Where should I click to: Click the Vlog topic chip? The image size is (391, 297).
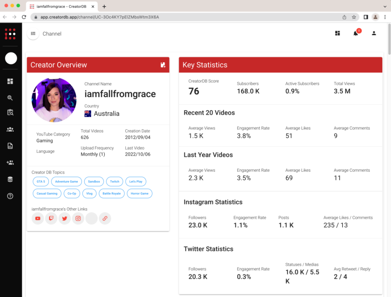click(89, 193)
